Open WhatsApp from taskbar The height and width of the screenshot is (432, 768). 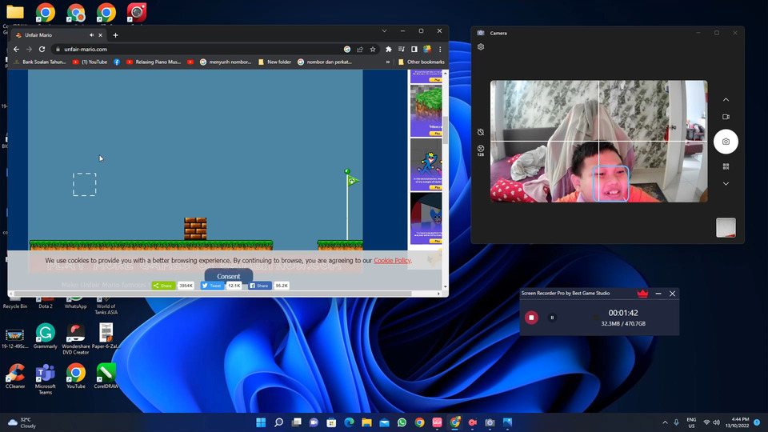402,422
